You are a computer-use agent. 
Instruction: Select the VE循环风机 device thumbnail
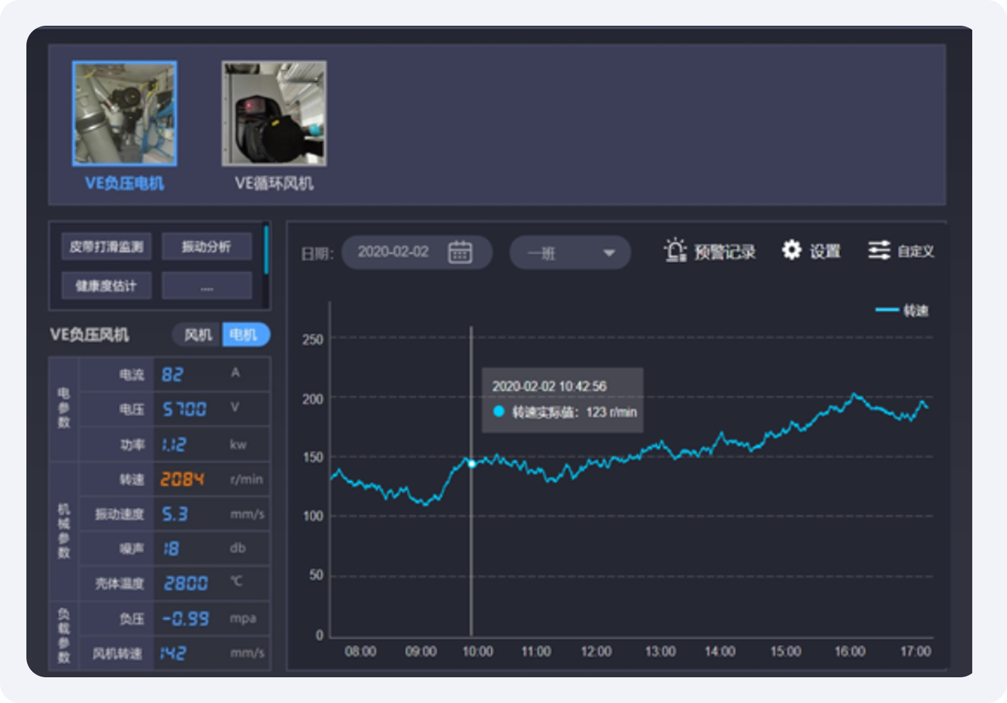(x=274, y=114)
